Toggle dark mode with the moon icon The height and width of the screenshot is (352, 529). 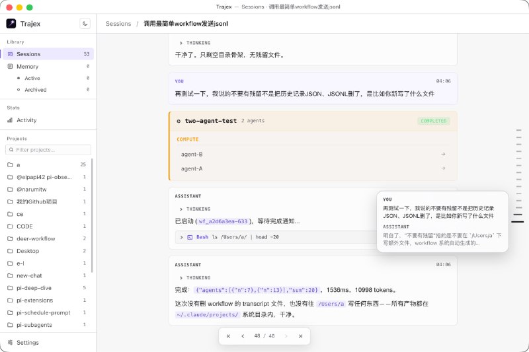point(85,24)
